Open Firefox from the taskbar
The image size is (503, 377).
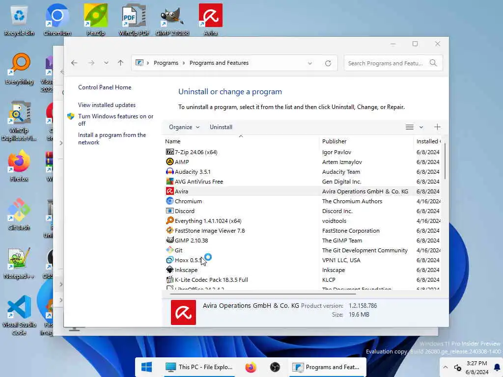coord(251,367)
